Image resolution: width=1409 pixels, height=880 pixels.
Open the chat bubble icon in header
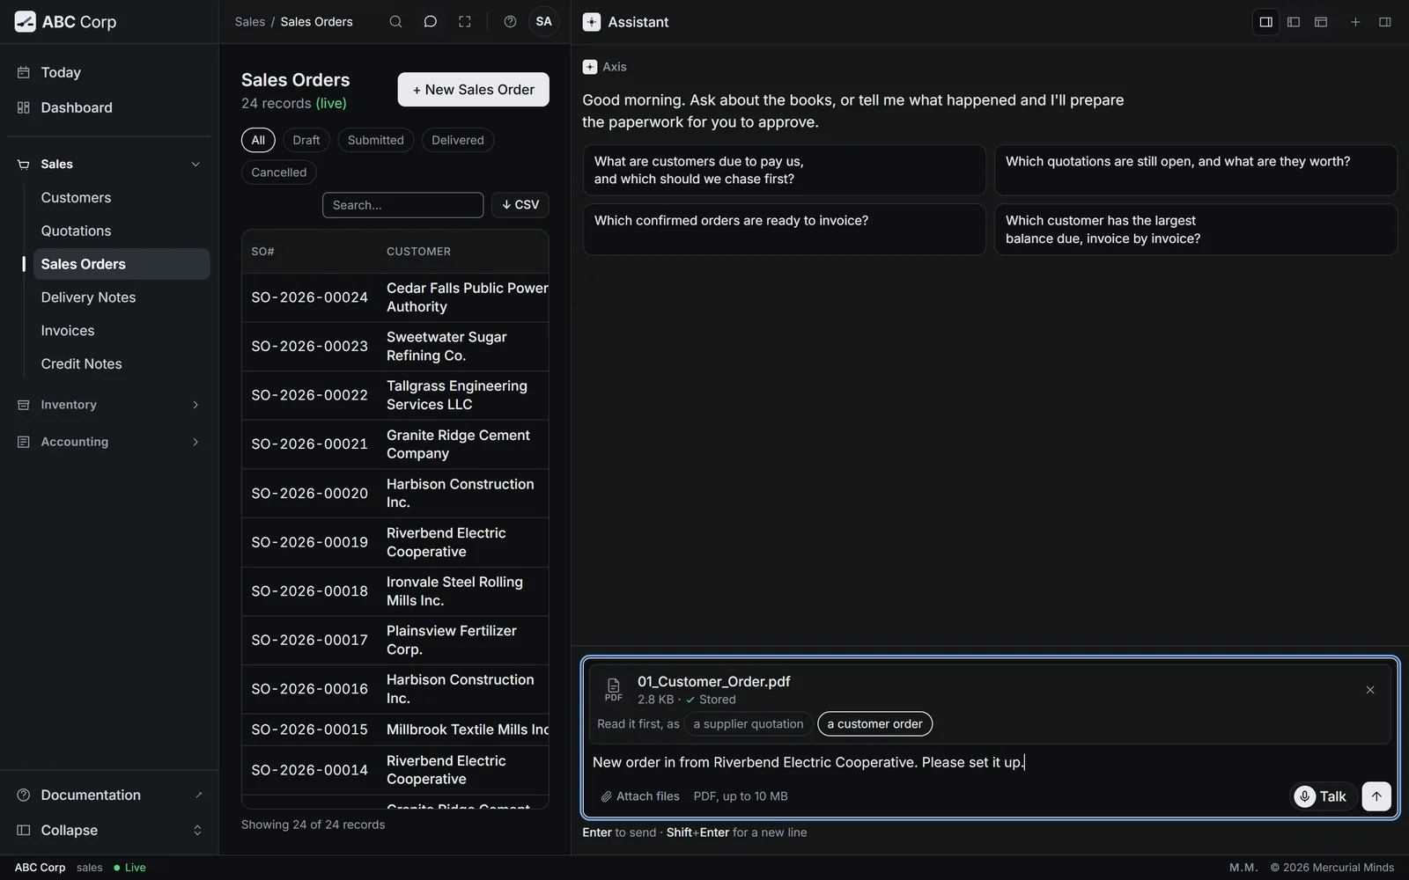430,22
